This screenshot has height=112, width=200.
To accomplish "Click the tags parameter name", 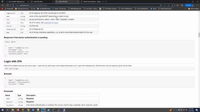I will (x=7, y=32).
